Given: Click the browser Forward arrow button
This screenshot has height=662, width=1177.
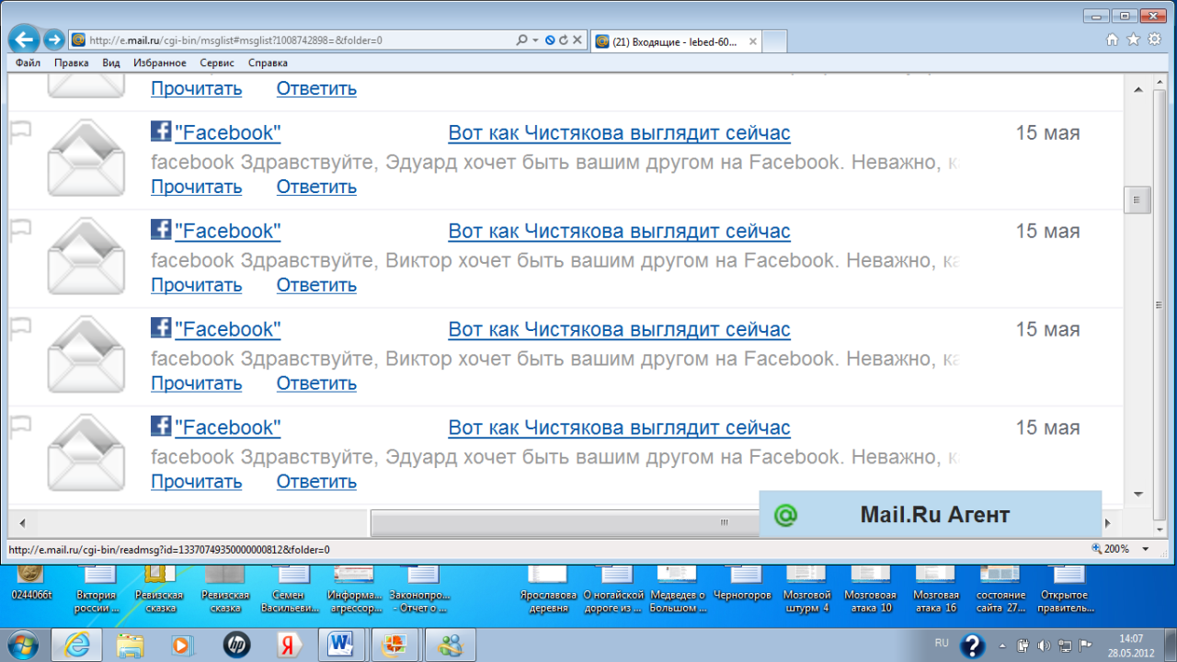Looking at the screenshot, I should coord(53,40).
